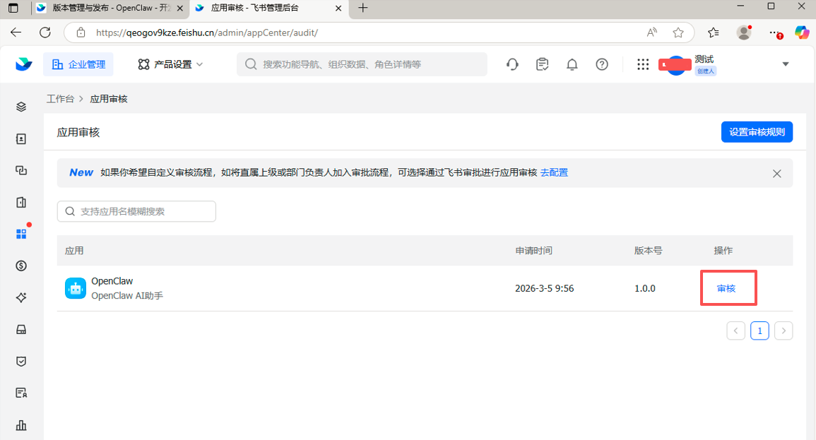Screen dimensions: 816x440
Task: Open the 去配置 link in the New banner
Action: [554, 172]
